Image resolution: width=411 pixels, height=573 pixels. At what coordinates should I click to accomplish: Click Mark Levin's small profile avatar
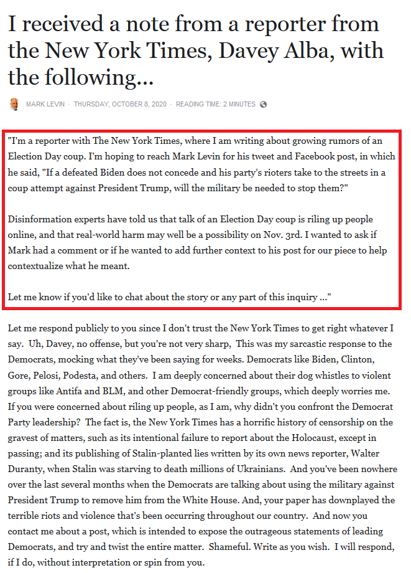[14, 104]
